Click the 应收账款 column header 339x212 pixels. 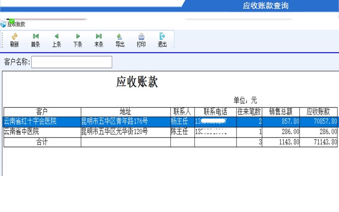pos(318,112)
